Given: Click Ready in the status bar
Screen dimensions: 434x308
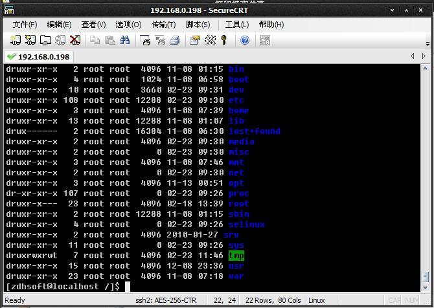Looking at the screenshot, I should pos(15,300).
